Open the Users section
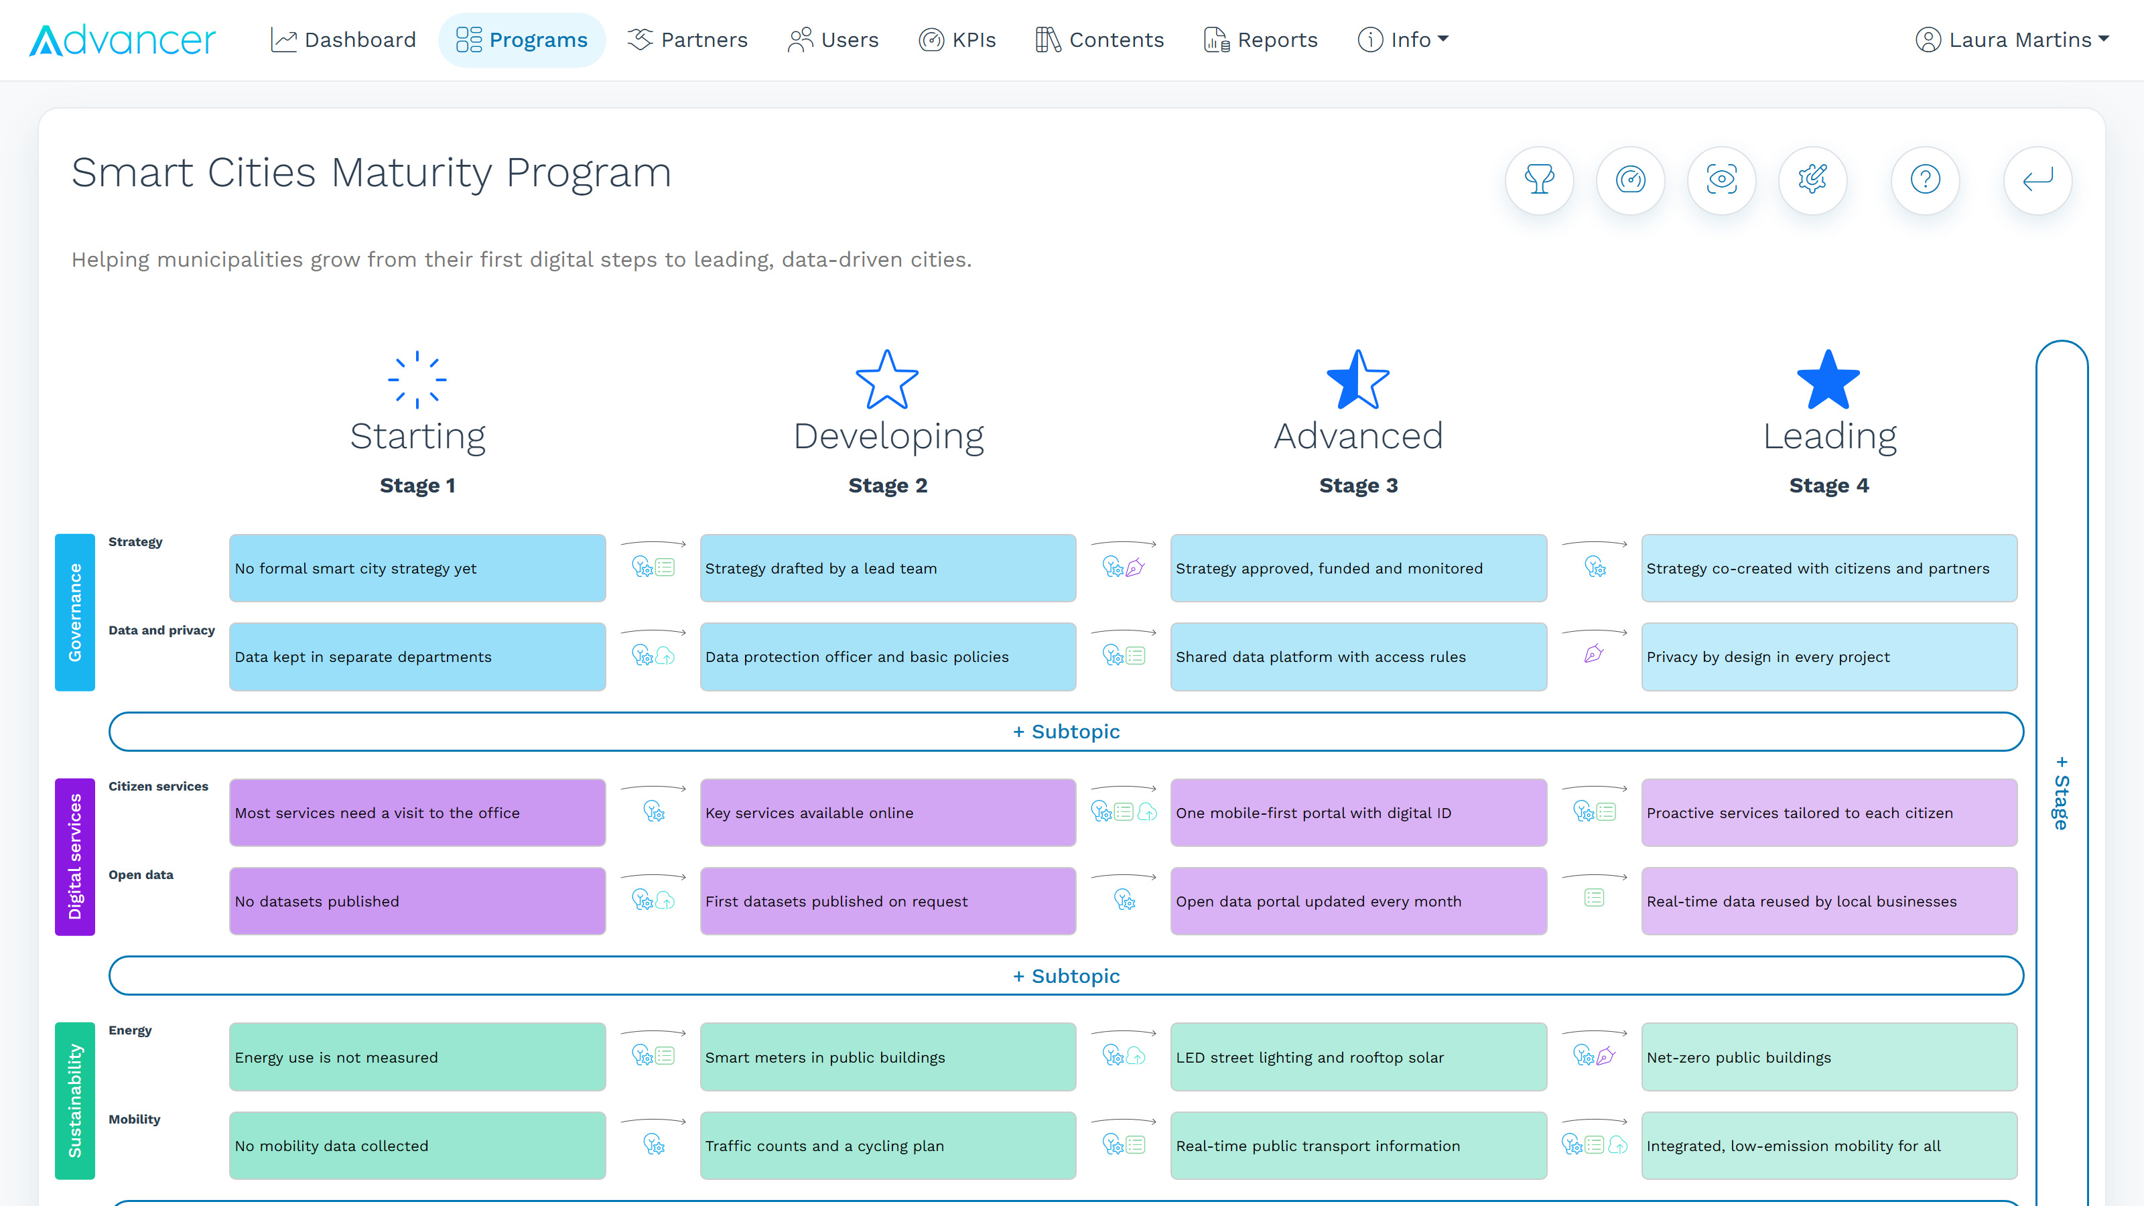The height and width of the screenshot is (1206, 2144). pos(833,40)
